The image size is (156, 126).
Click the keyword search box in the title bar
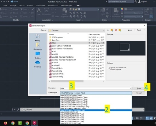tap(121, 2)
